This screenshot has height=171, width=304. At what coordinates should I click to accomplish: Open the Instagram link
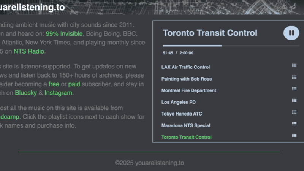58,93
